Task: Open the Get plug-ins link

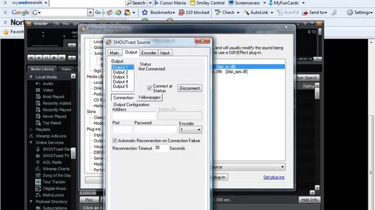Action: tap(274, 177)
